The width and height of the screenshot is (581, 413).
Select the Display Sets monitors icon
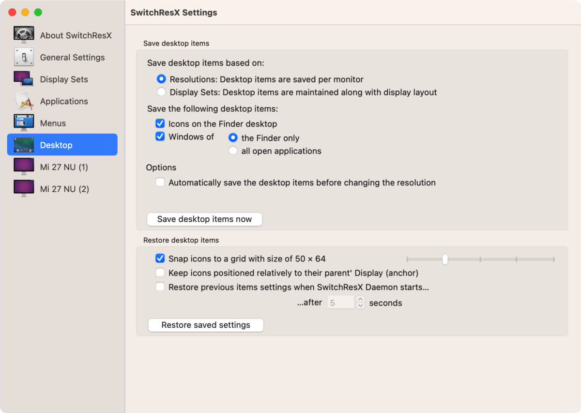[24, 79]
